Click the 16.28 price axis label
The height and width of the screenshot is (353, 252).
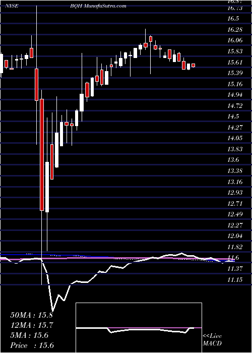[x=235, y=30]
